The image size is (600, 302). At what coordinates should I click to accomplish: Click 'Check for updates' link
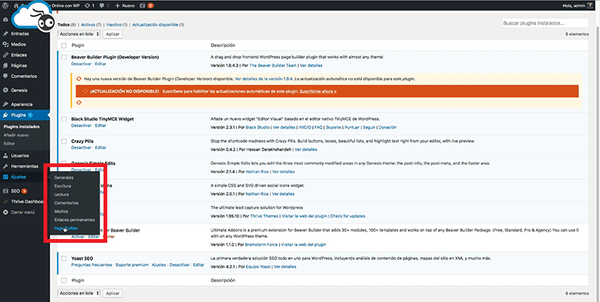(x=347, y=216)
